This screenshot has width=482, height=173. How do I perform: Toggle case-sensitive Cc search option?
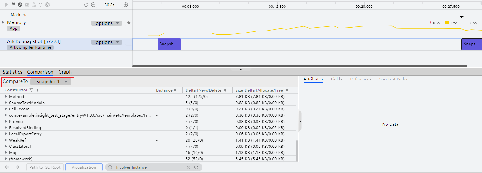click(x=196, y=167)
